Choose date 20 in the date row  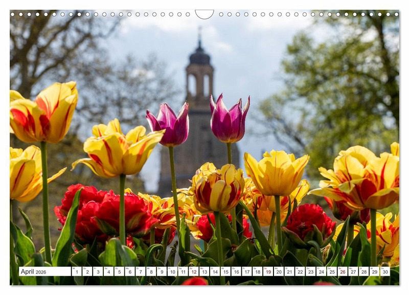(x=279, y=271)
